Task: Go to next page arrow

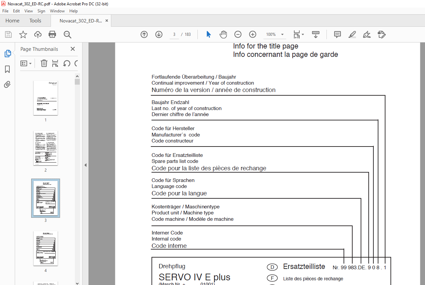Action: (x=159, y=34)
